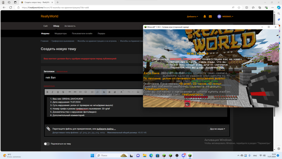Screen dimensions: 282x159
Task: Open messages envelope icon
Action: coord(210,16)
